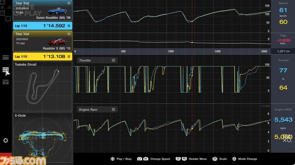The width and height of the screenshot is (295, 165).
Task: Open the Roadster S Time Trial card menu
Action: point(69,34)
